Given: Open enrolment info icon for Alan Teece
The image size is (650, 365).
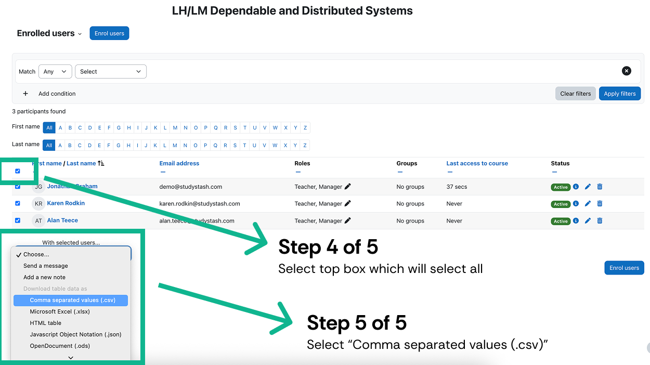Looking at the screenshot, I should pos(576,221).
